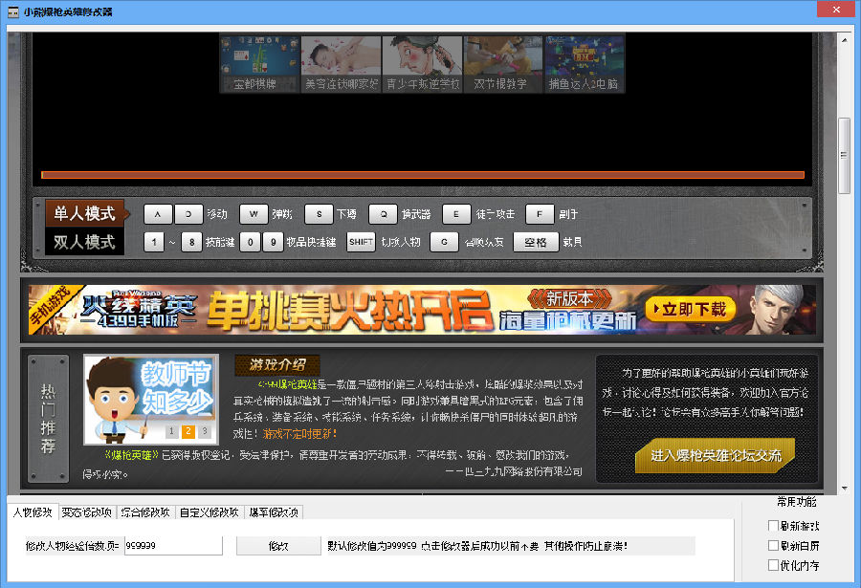Viewport: 861px width, 588px height.
Task: Enable the 刷新游戏 checkbox
Action: click(773, 526)
